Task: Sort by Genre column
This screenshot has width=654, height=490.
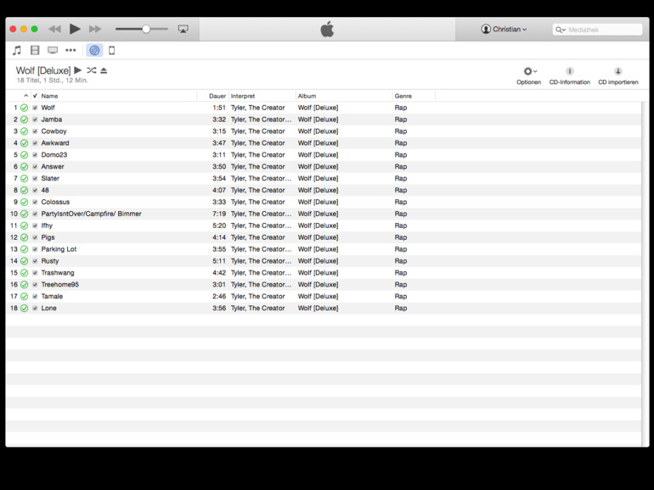Action: (x=414, y=96)
